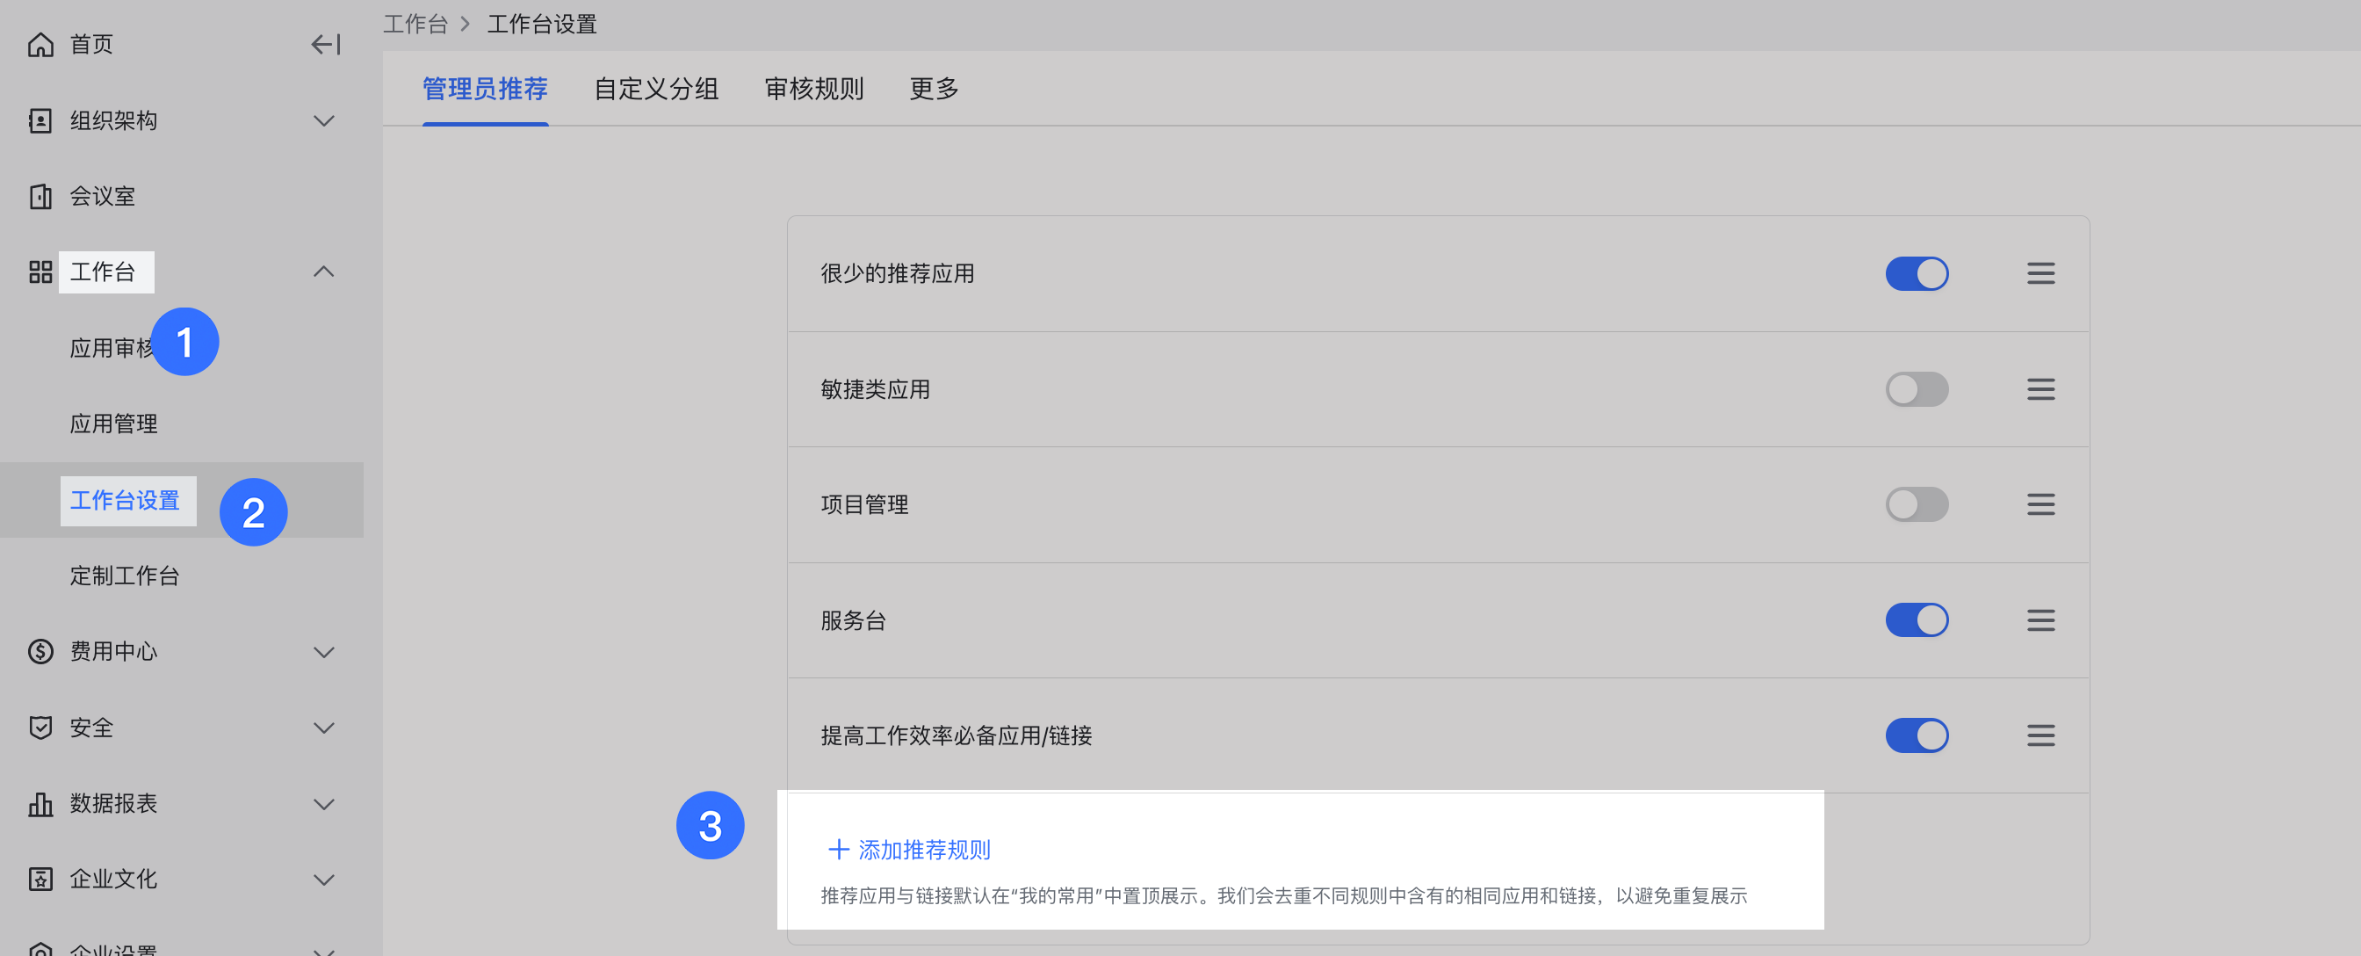Expand the 组织架构 menu chevron

point(323,121)
